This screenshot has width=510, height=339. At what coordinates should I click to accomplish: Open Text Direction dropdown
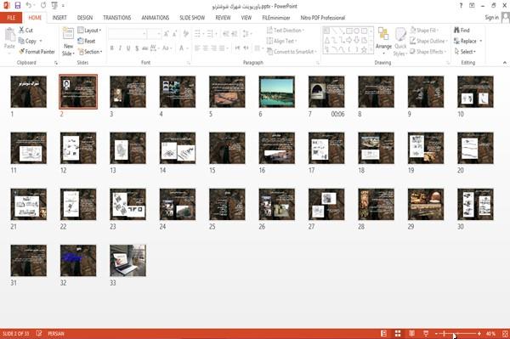[286, 31]
